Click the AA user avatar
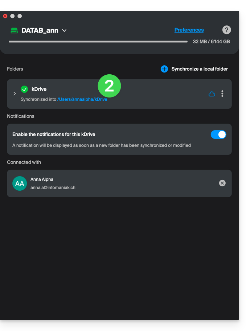 (20, 183)
